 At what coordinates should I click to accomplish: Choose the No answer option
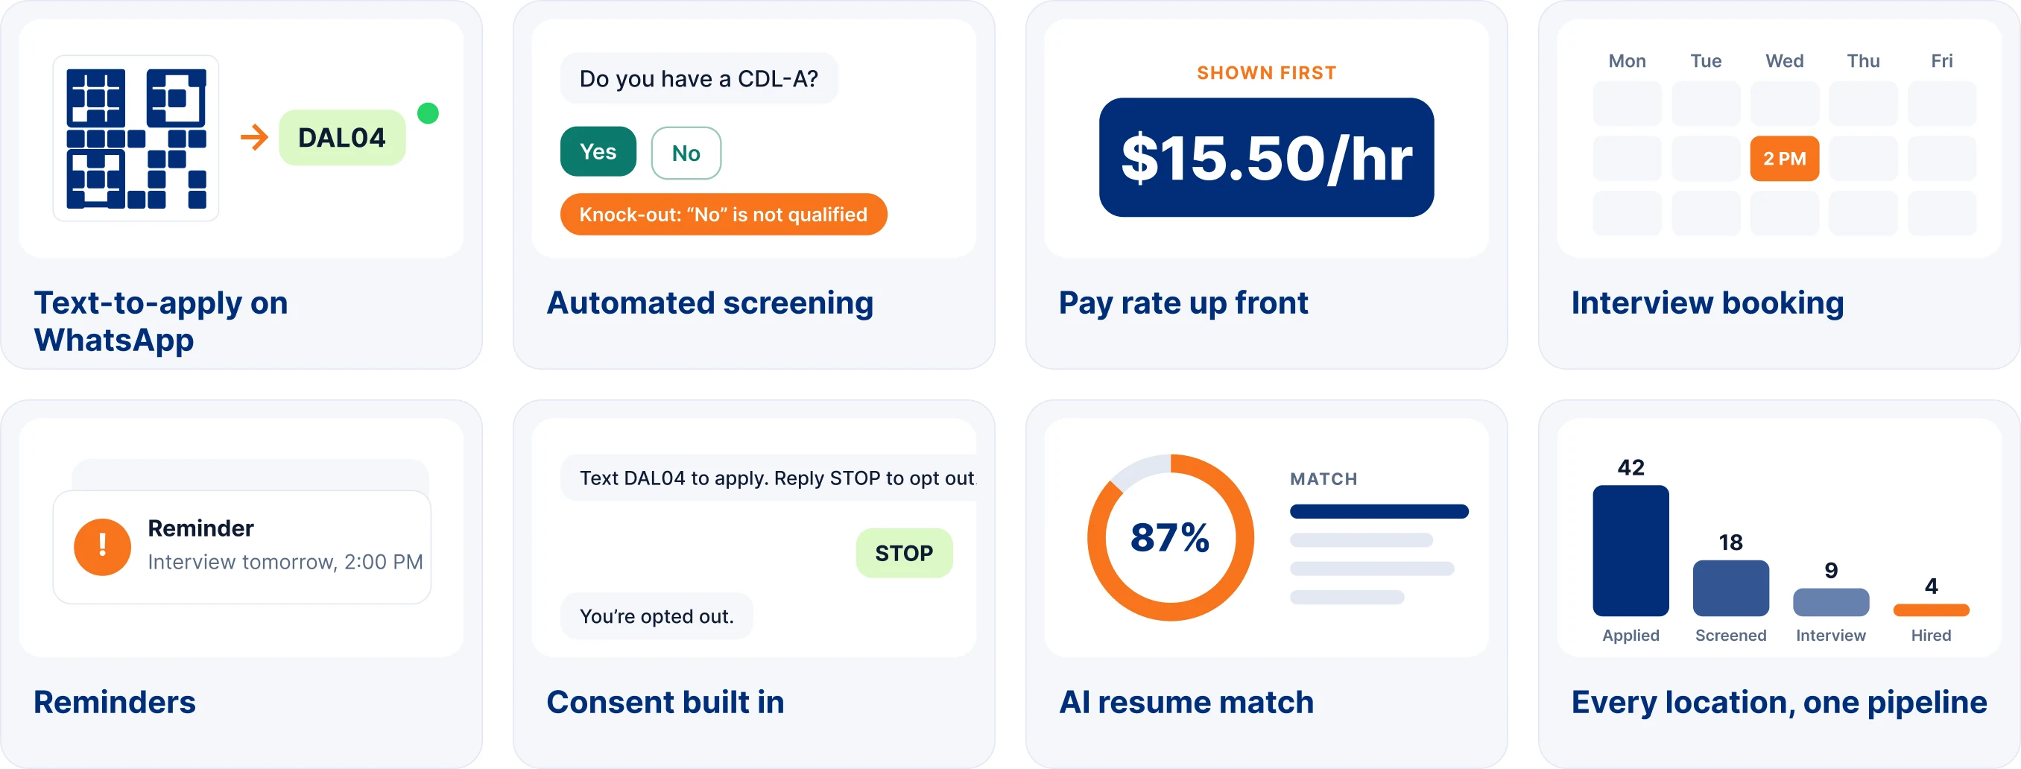686,153
